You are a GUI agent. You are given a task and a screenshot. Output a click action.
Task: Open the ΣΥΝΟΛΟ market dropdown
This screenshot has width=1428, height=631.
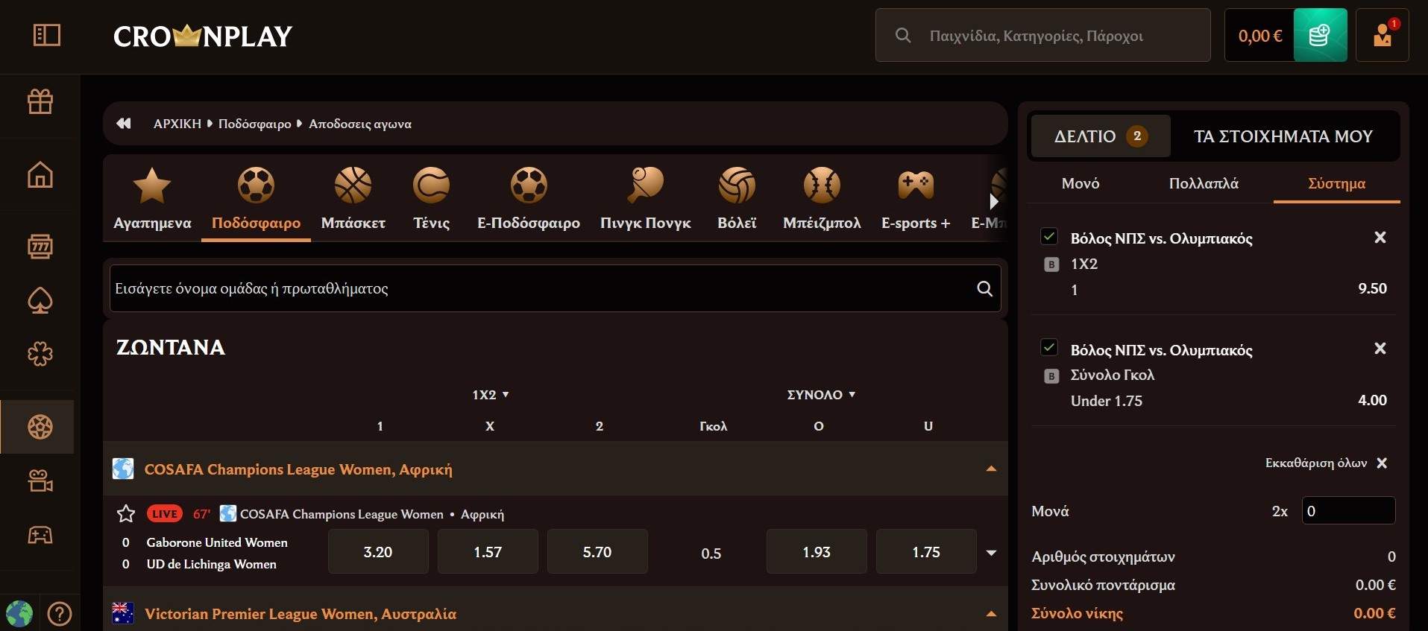(821, 395)
